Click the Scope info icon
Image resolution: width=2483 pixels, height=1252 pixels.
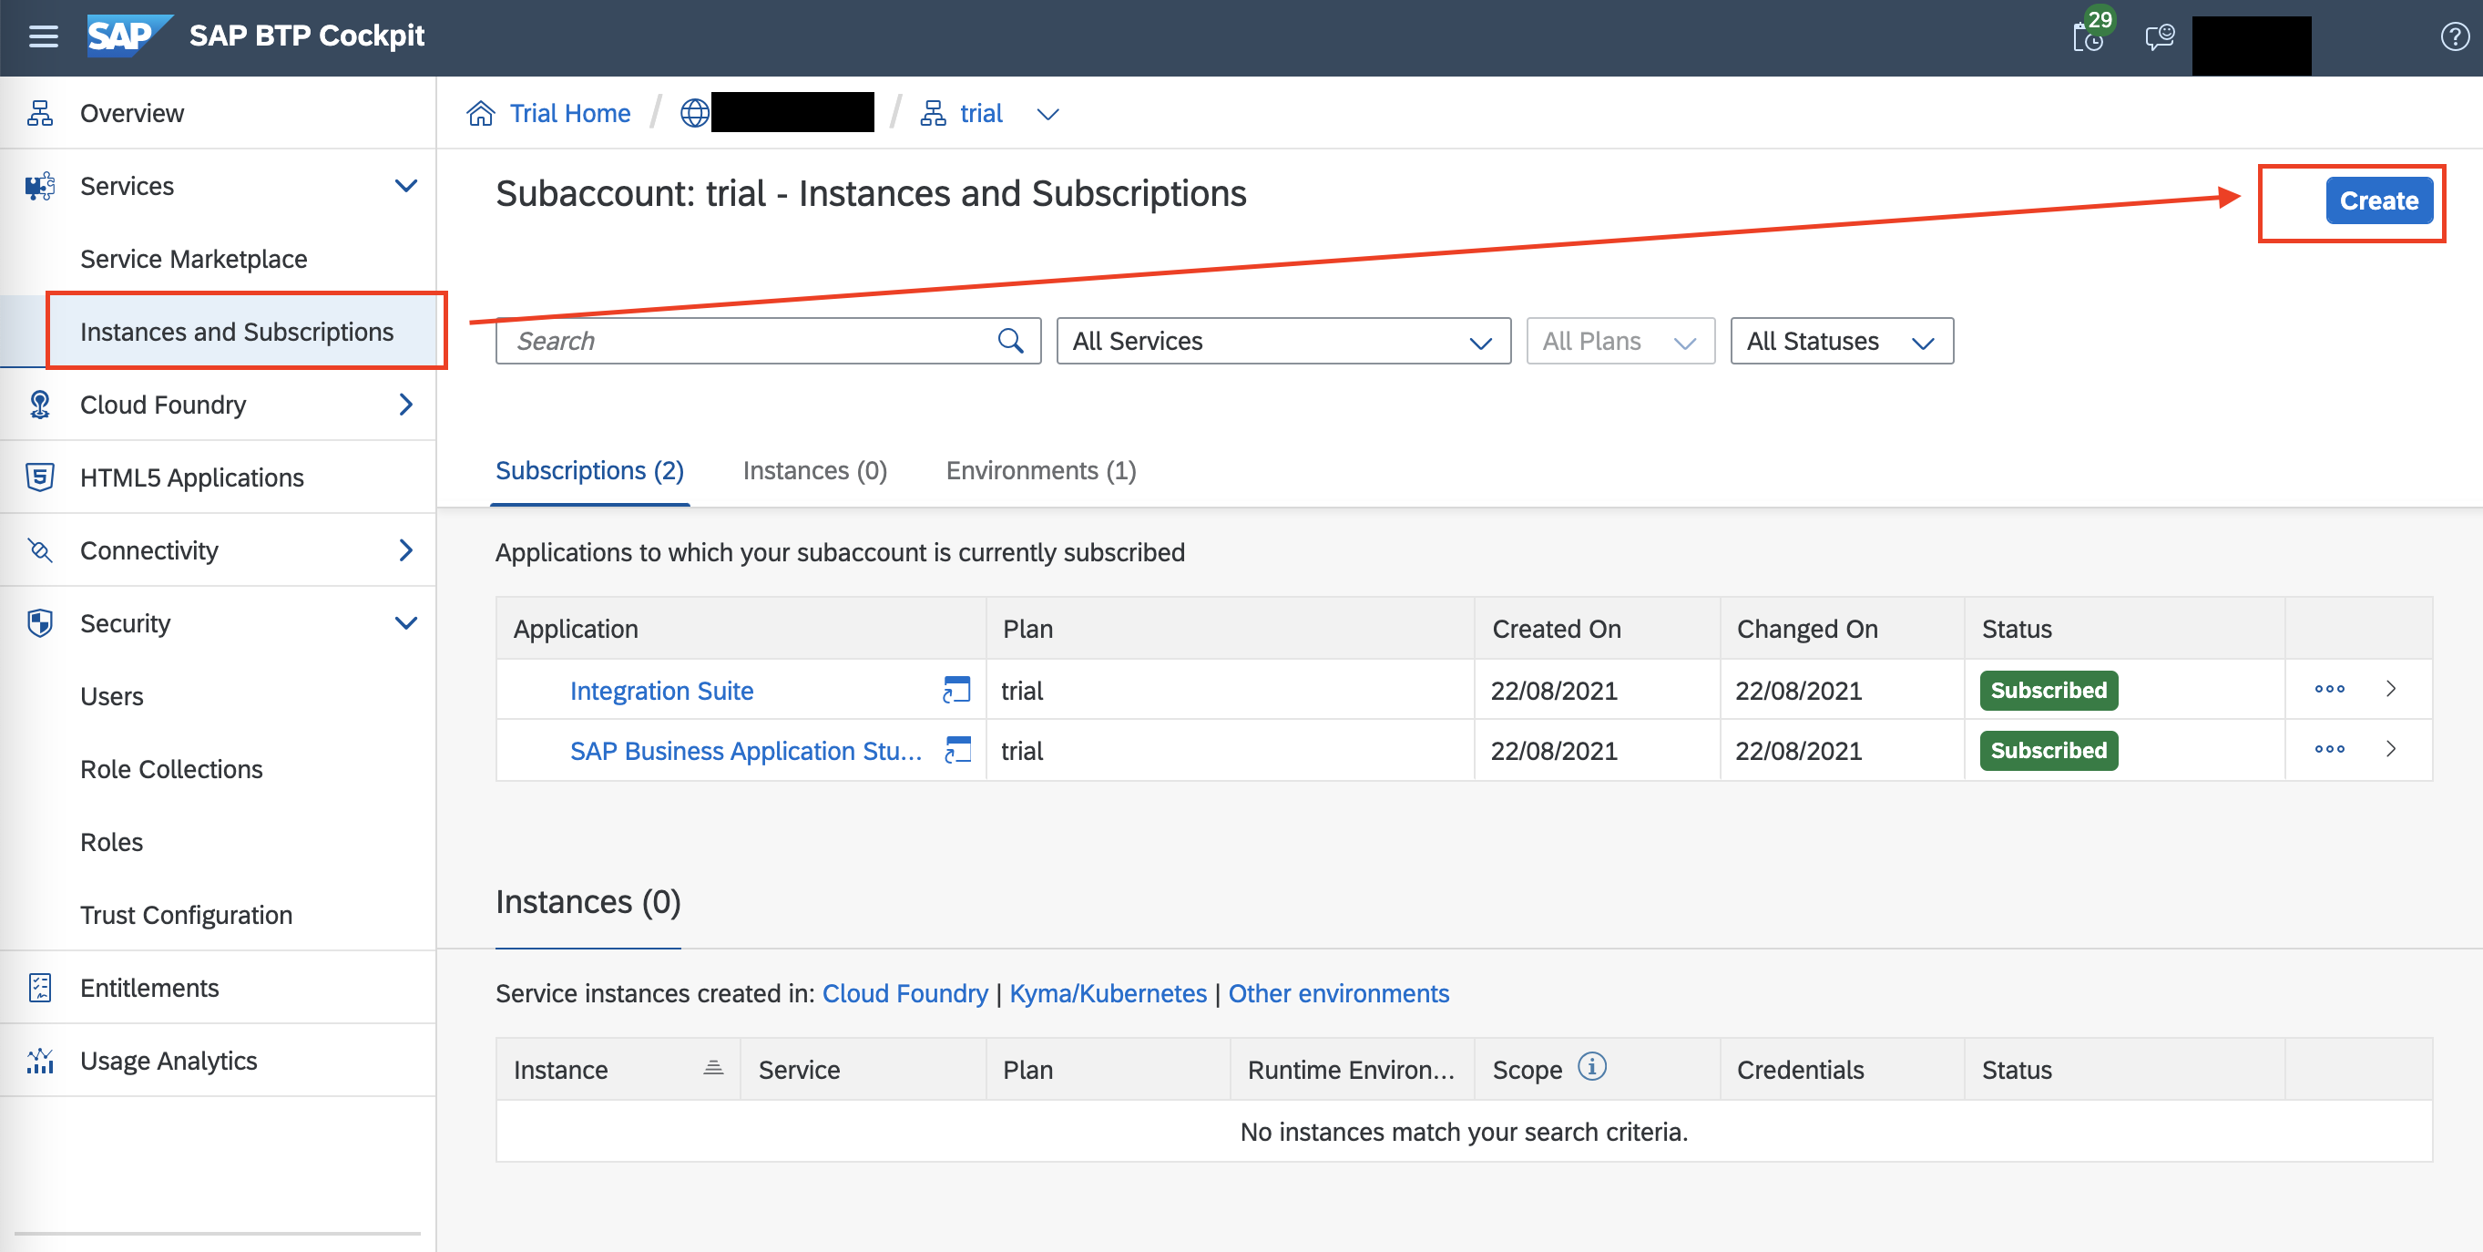[1591, 1067]
